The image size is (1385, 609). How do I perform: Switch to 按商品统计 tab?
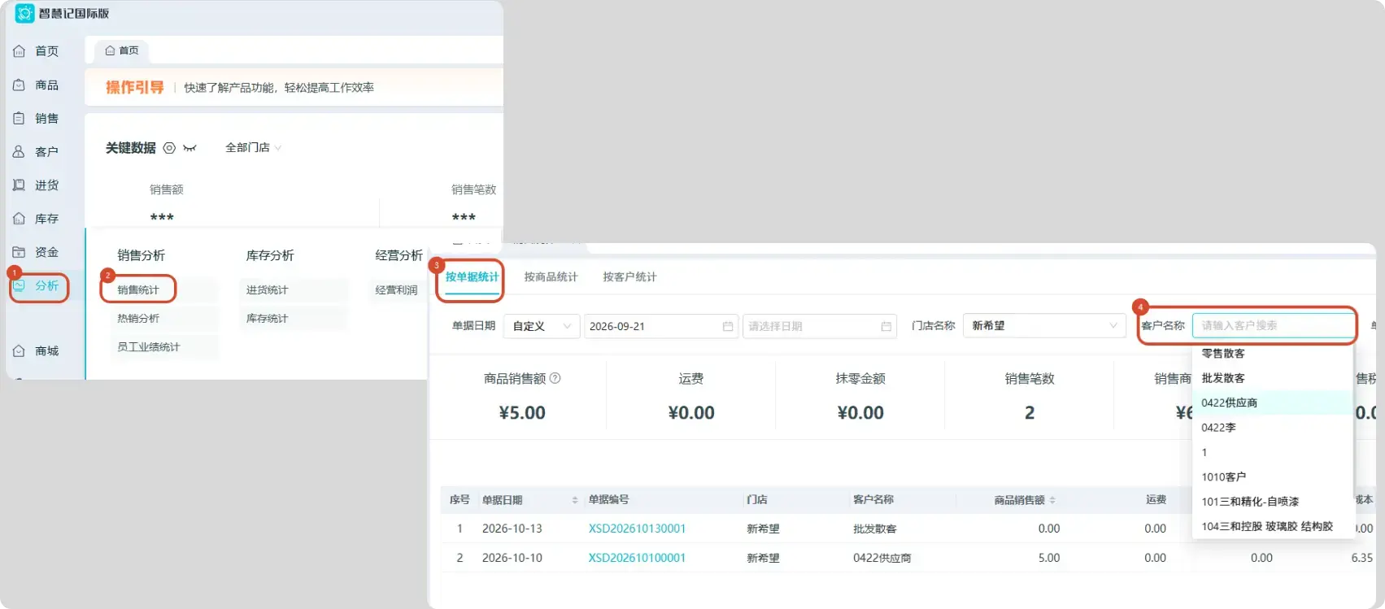[551, 277]
